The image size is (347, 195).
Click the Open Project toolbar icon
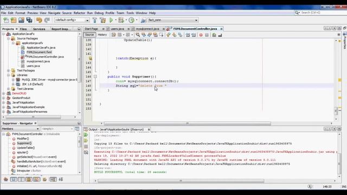coord(21,20)
